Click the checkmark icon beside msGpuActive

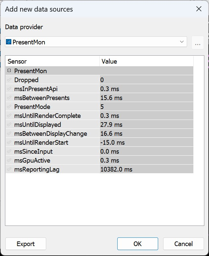[9, 160]
